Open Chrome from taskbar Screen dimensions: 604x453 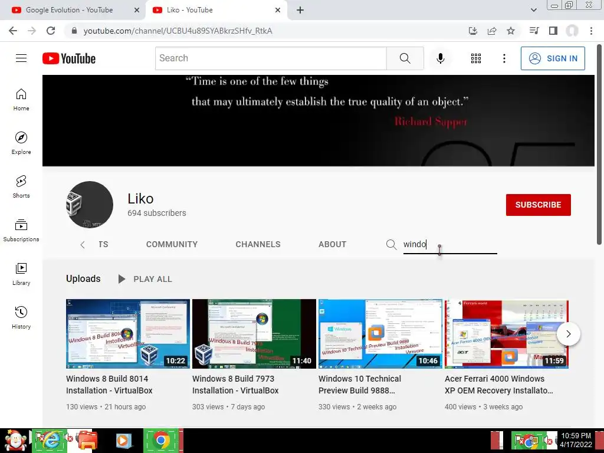pyautogui.click(x=161, y=440)
